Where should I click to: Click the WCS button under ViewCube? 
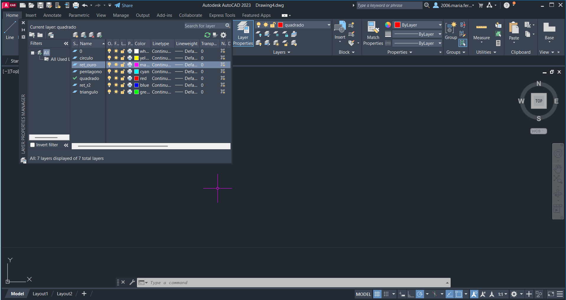pos(539,131)
